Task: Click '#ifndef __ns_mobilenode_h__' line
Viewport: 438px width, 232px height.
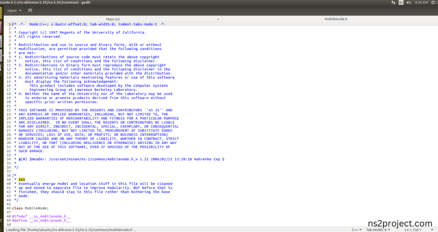Action: (41, 216)
